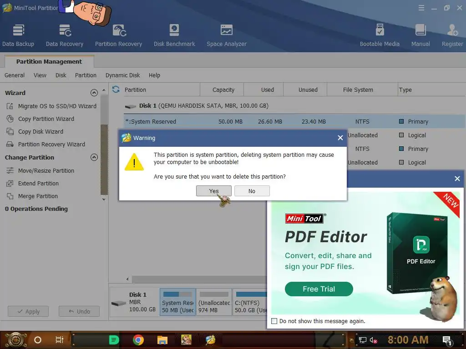Open File Explorer from the taskbar

pyautogui.click(x=162, y=340)
